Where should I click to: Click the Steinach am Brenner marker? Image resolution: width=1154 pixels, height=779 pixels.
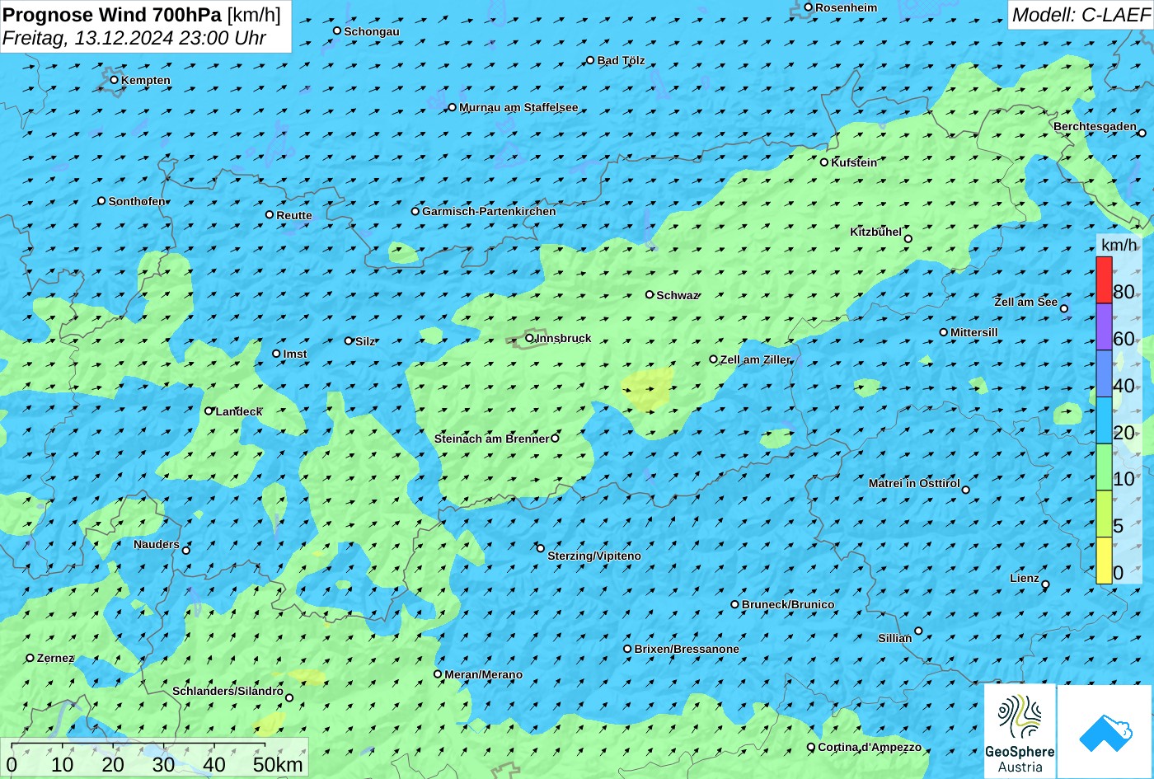[555, 439]
